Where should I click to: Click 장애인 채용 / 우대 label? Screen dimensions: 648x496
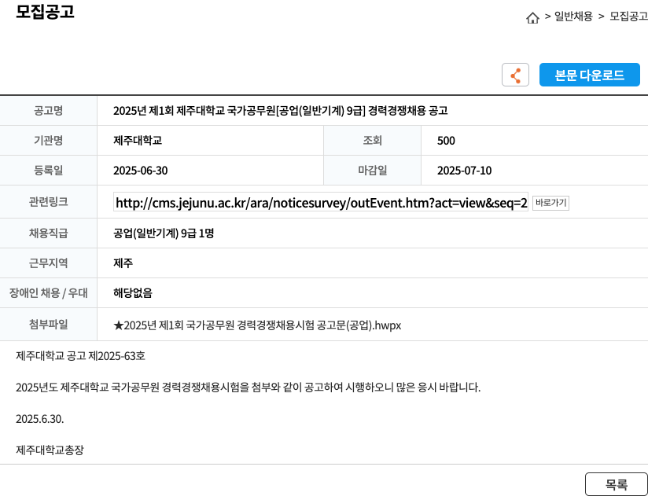tap(48, 293)
